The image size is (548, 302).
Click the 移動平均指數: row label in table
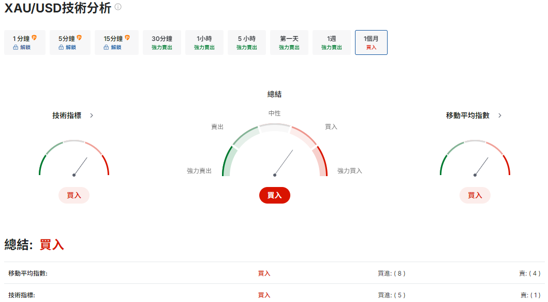click(28, 274)
